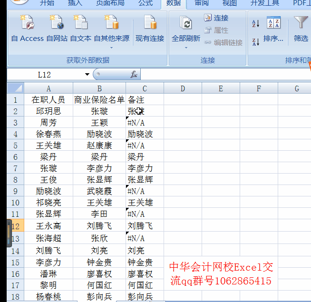Screen dimensions: 311x302
Task: Select column E header
Action: pyautogui.click(x=221, y=88)
